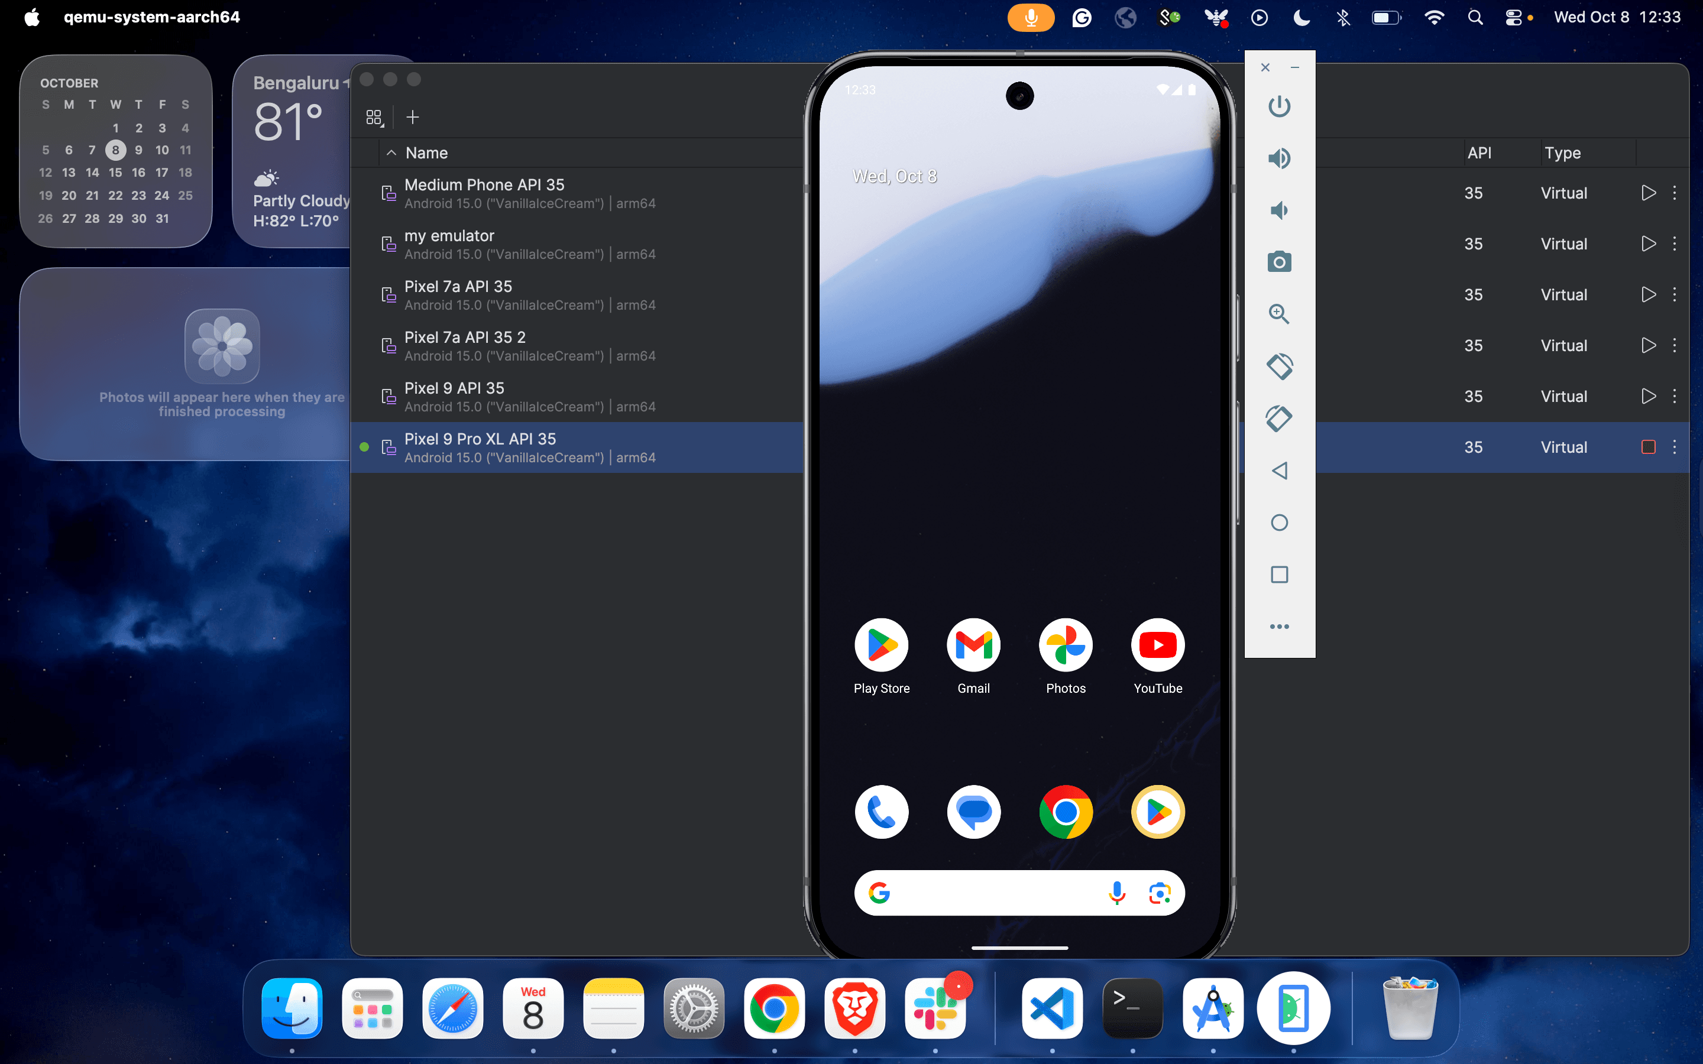
Task: Sort devices by the Name column header
Action: pos(426,153)
